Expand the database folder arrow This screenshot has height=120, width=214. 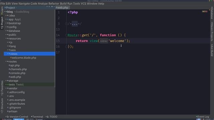tap(6, 31)
